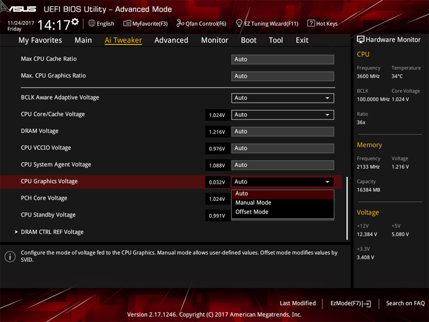The image size is (429, 322).
Task: Select the BCLK Aware Adaptive Voltage label
Action: tap(60, 97)
